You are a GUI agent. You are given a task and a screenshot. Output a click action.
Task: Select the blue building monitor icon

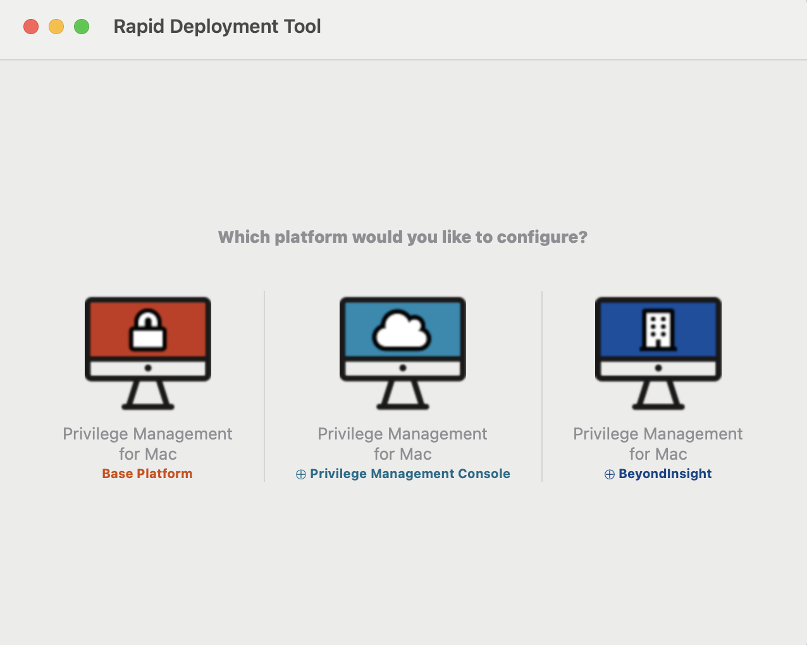pos(658,353)
